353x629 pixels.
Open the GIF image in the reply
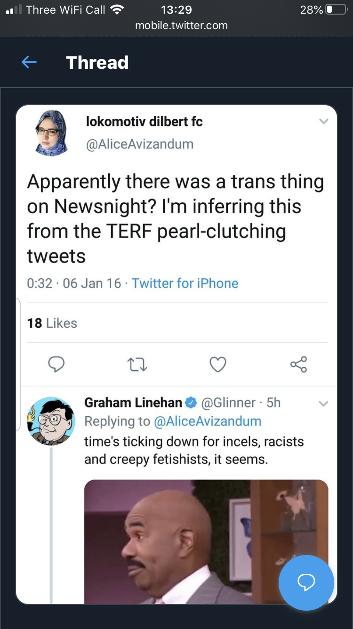pyautogui.click(x=206, y=542)
